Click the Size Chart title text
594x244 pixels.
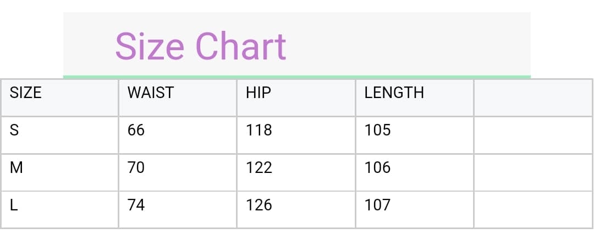pyautogui.click(x=200, y=46)
